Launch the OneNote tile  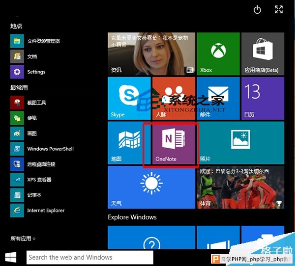click(x=174, y=143)
